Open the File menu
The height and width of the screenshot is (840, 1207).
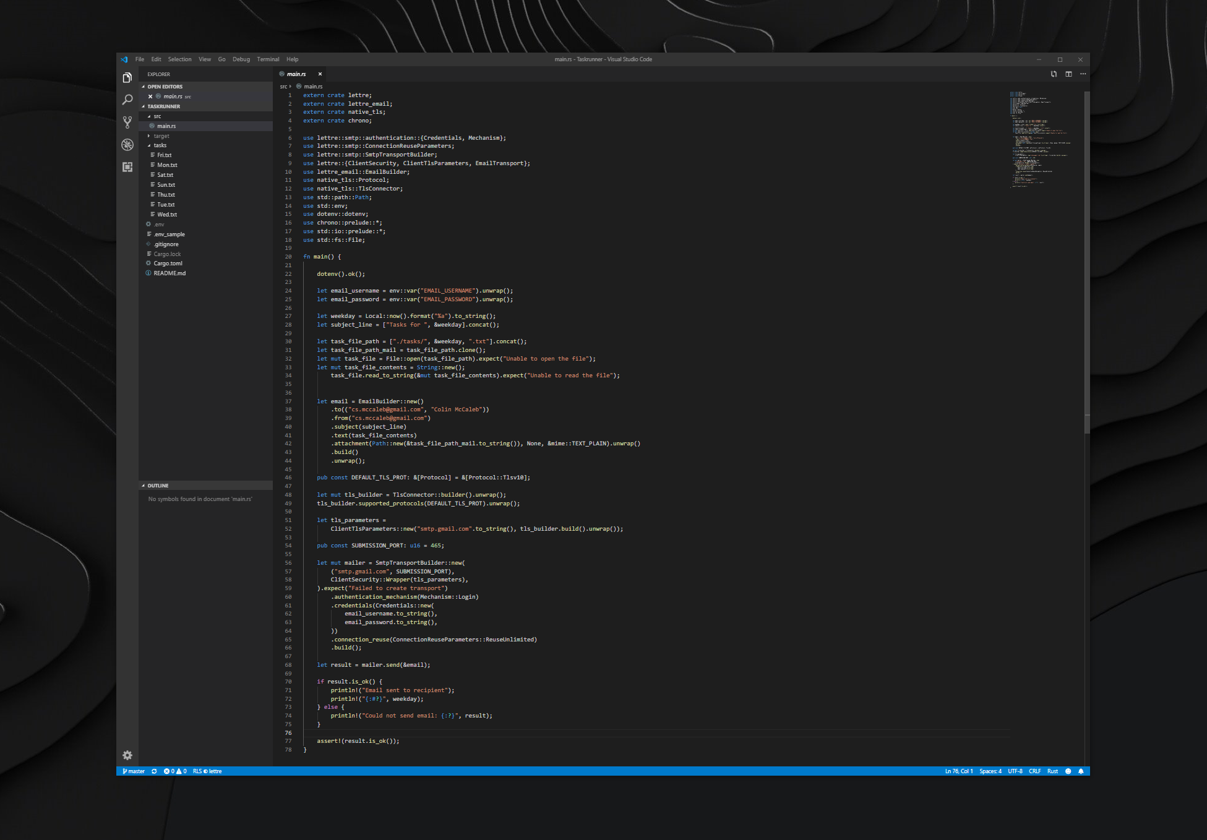tap(140, 59)
